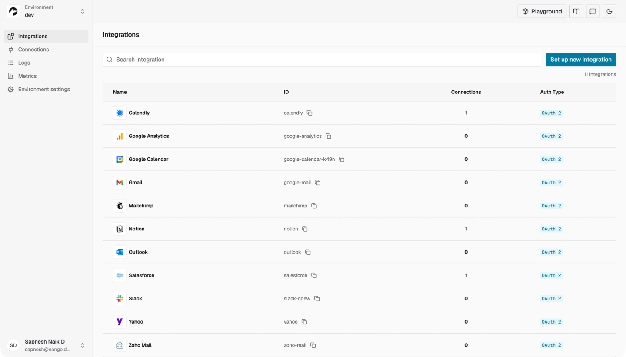Open Logs in sidebar
Image resolution: width=626 pixels, height=357 pixels.
pos(46,63)
